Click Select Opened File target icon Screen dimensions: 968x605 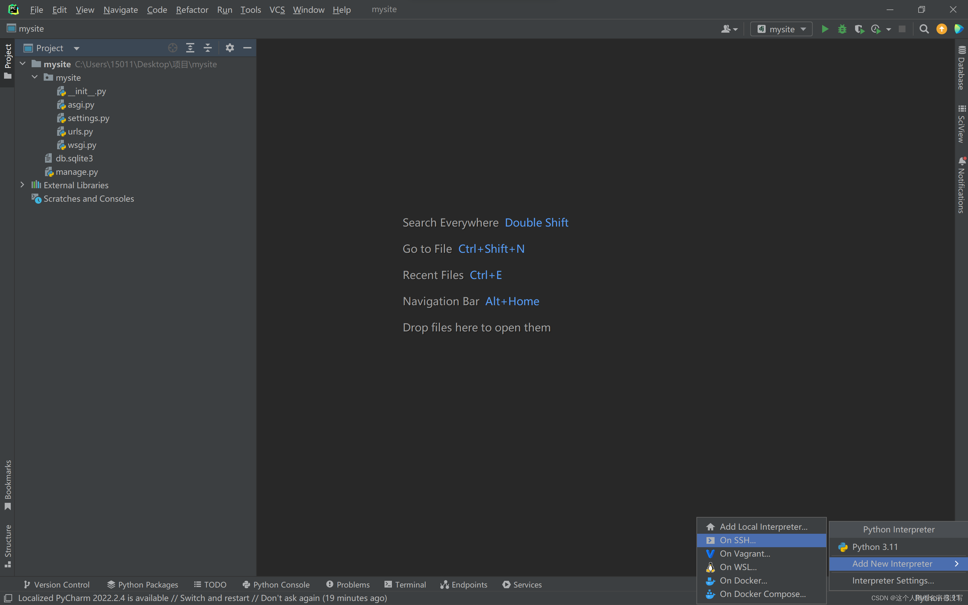pyautogui.click(x=172, y=48)
